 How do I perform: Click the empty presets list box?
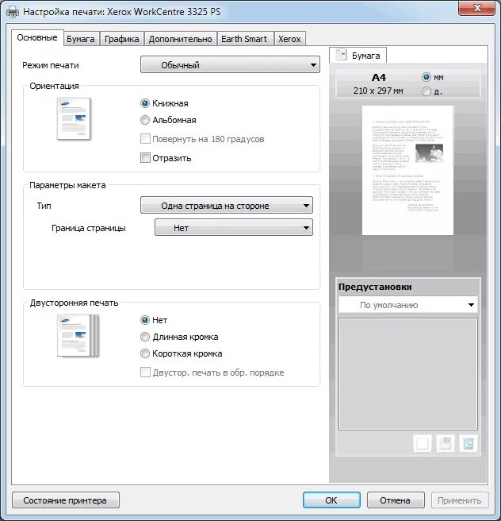407,374
